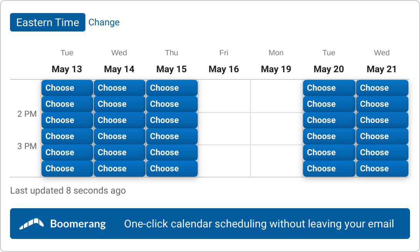Image resolution: width=420 pixels, height=252 pixels.
Task: Click the Boomerang brand name text
Action: pyautogui.click(x=78, y=224)
